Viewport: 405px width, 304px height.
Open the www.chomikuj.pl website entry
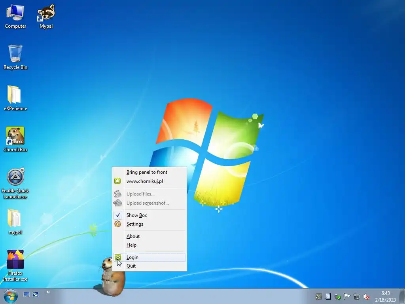[x=149, y=181]
